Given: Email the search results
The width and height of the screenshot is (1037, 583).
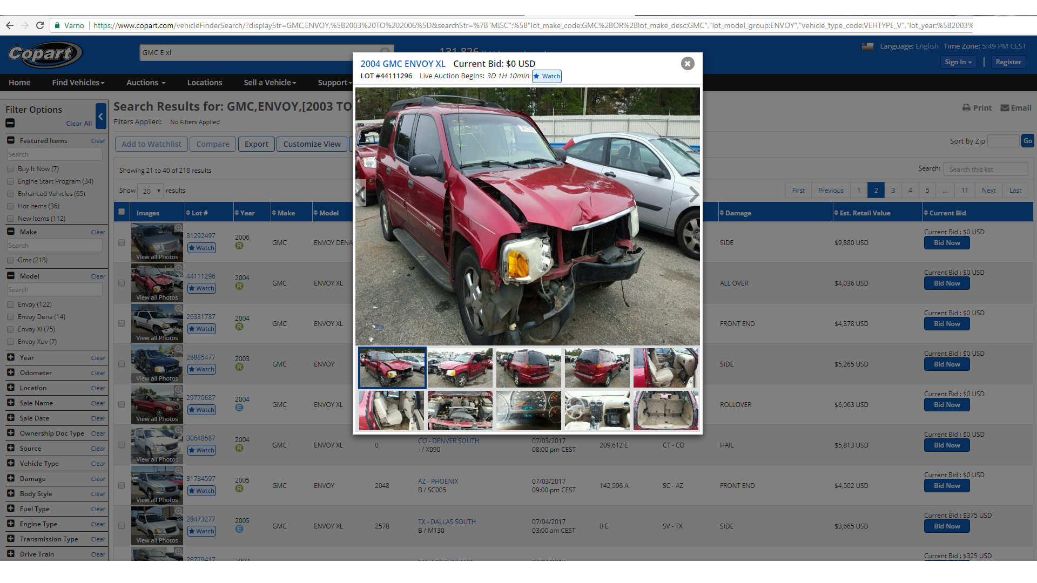Looking at the screenshot, I should pos(1016,108).
